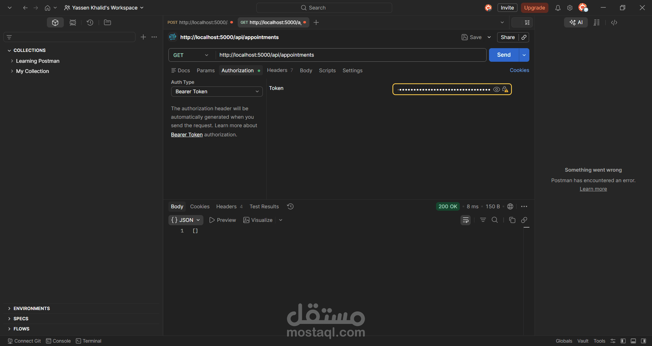
Task: Open the Files folder sidebar icon
Action: click(107, 22)
